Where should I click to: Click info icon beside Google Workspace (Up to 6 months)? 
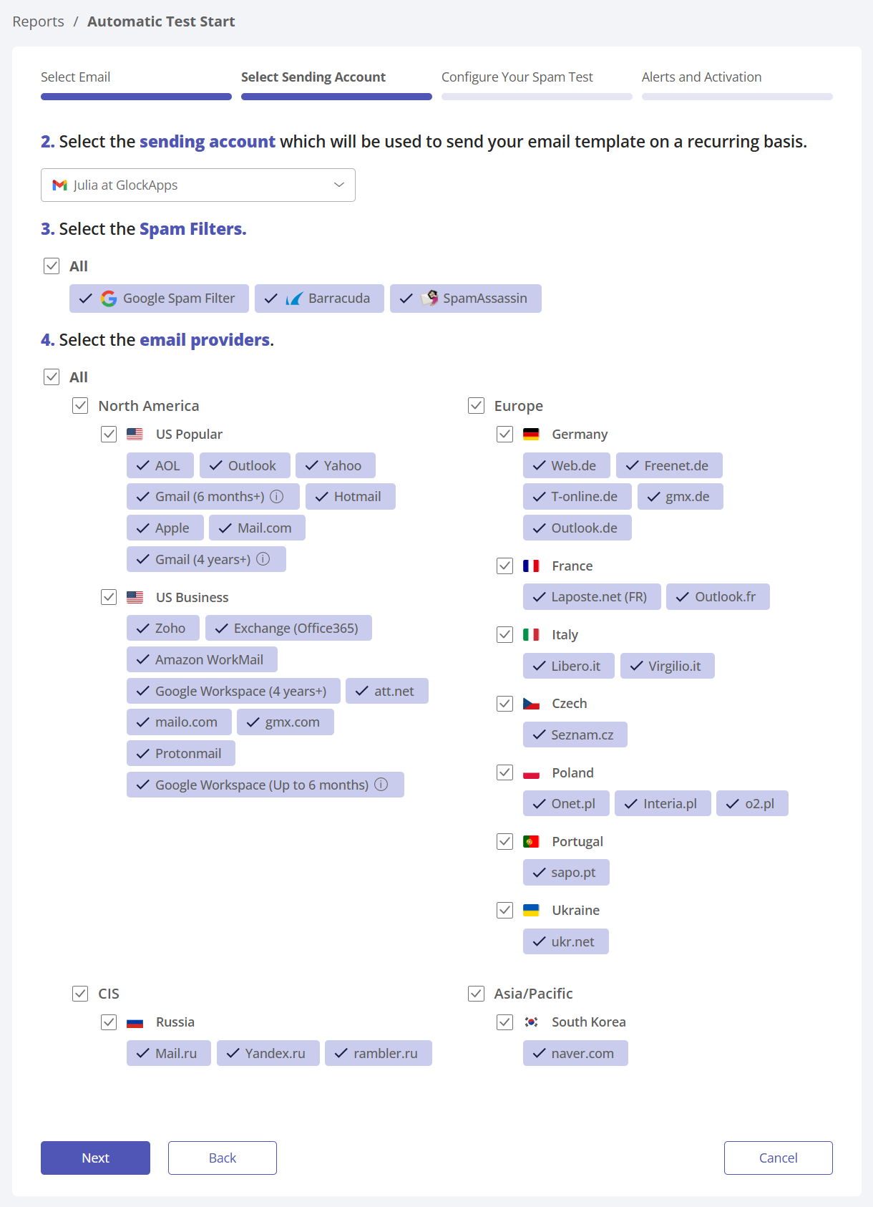381,785
